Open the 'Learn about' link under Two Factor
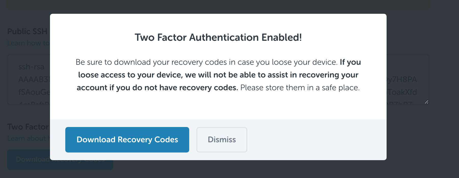 (x=29, y=138)
